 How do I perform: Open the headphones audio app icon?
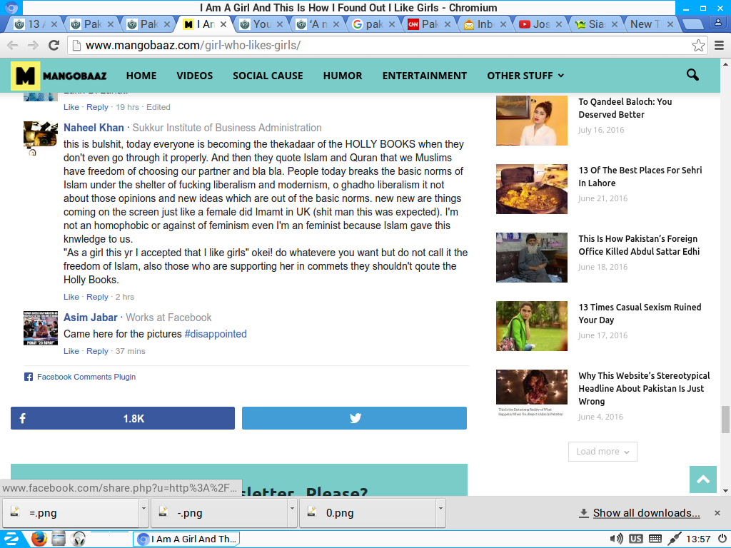click(79, 539)
